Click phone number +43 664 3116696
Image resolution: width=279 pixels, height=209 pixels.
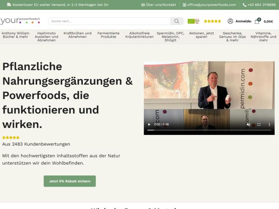tap(260, 5)
